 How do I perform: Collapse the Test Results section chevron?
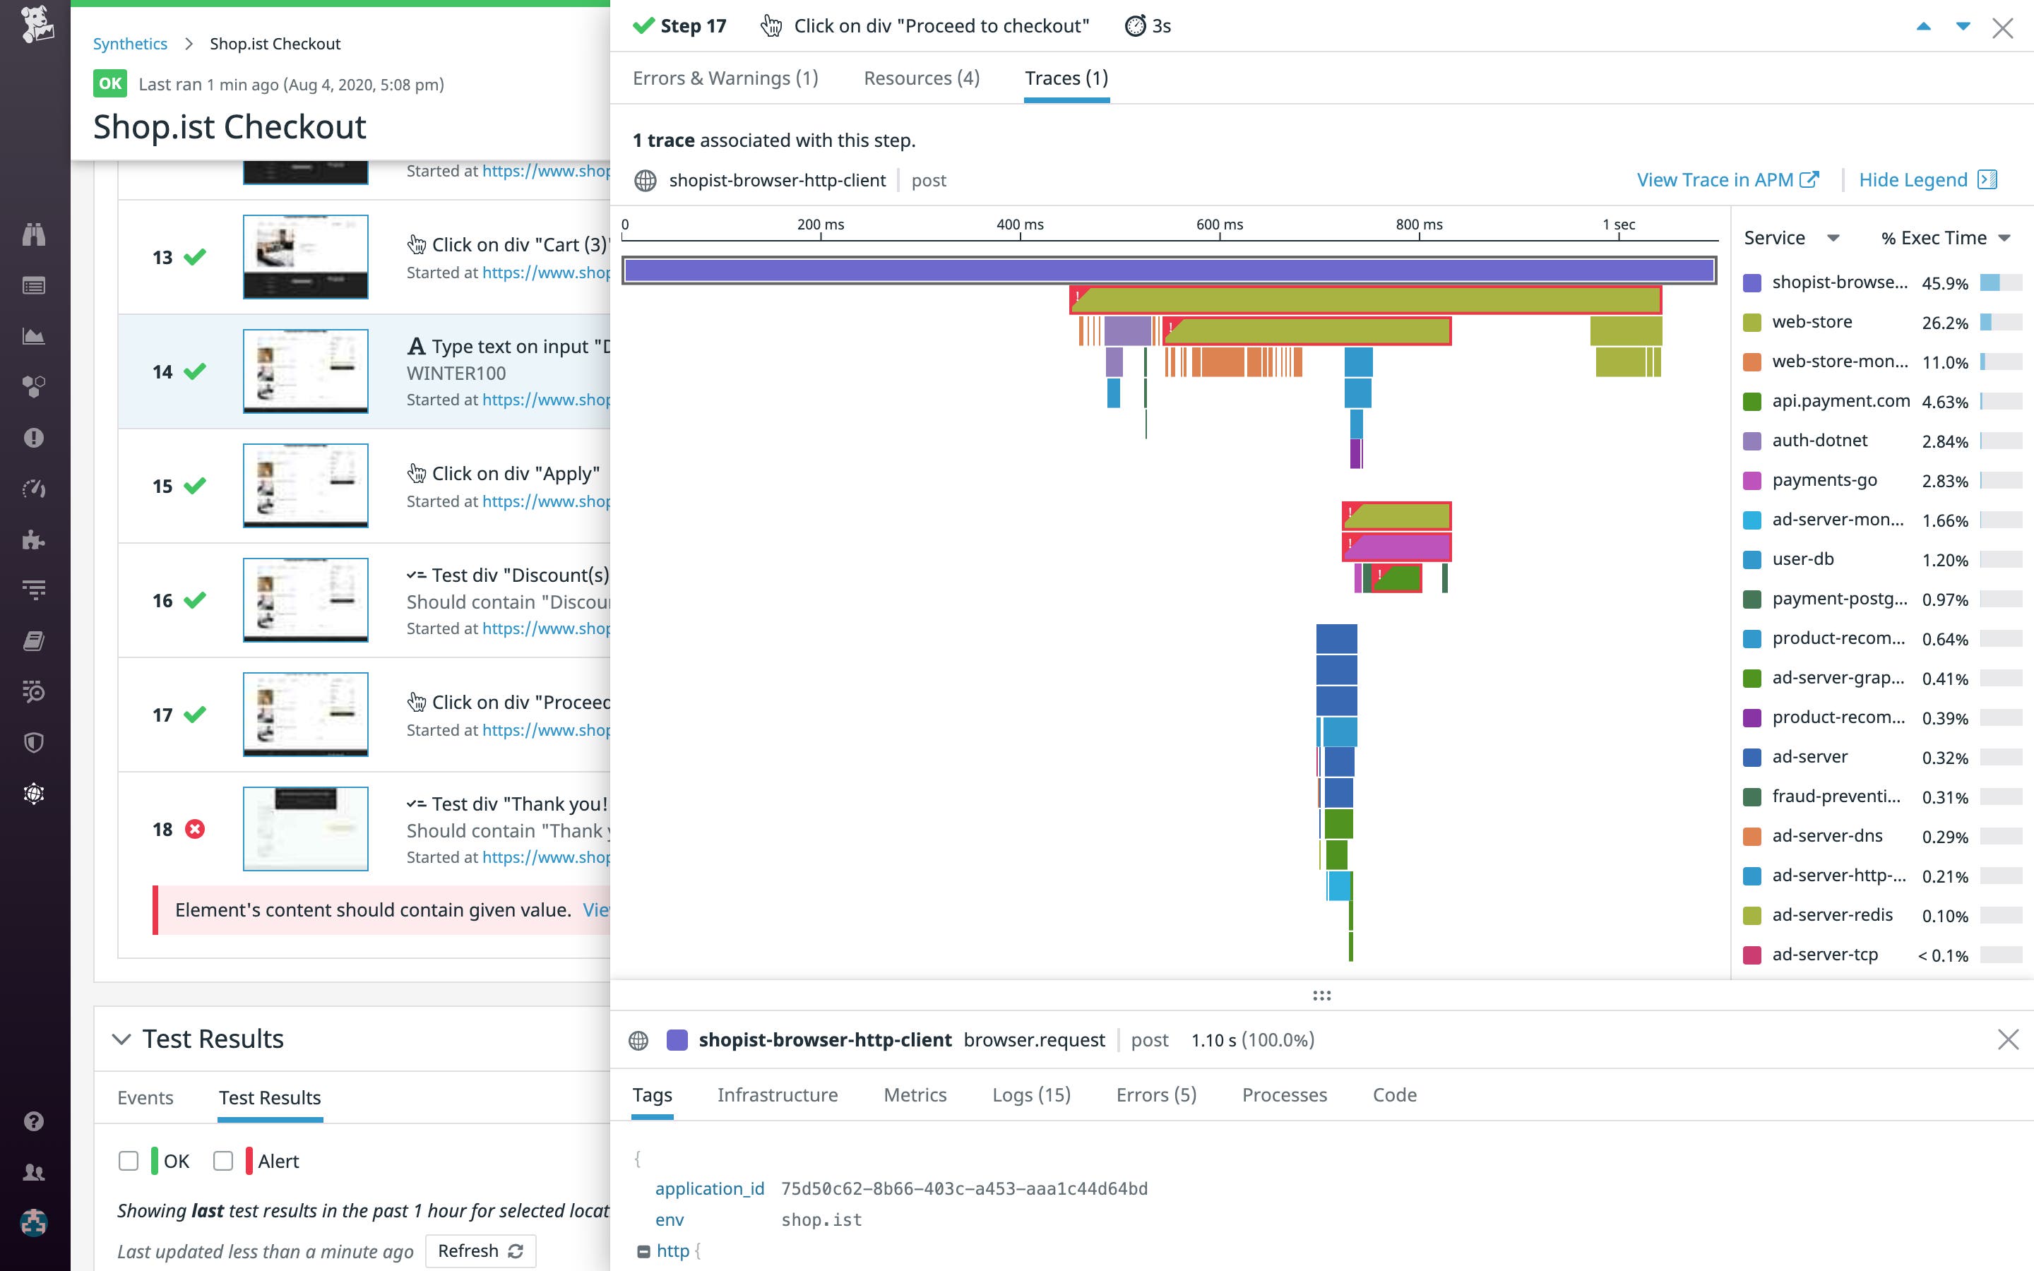[123, 1039]
